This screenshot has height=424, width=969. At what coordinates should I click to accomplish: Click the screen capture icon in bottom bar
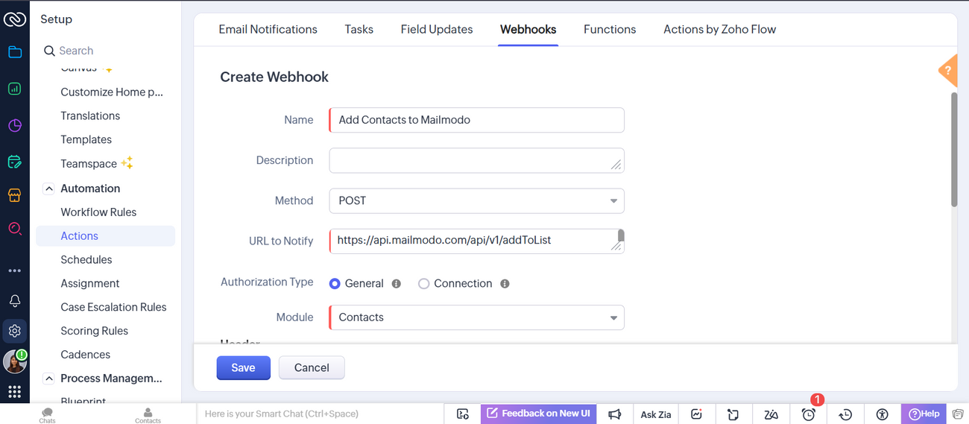coord(463,414)
